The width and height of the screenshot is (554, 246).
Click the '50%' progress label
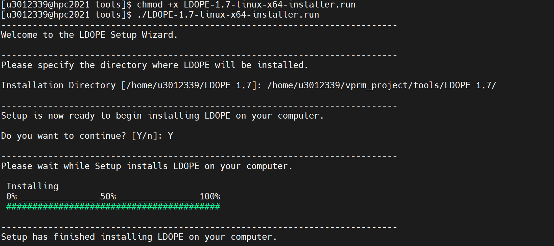tap(108, 196)
